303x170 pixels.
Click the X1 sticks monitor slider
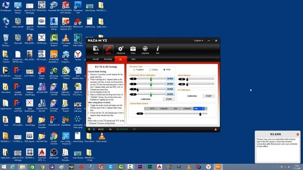[x=187, y=79]
